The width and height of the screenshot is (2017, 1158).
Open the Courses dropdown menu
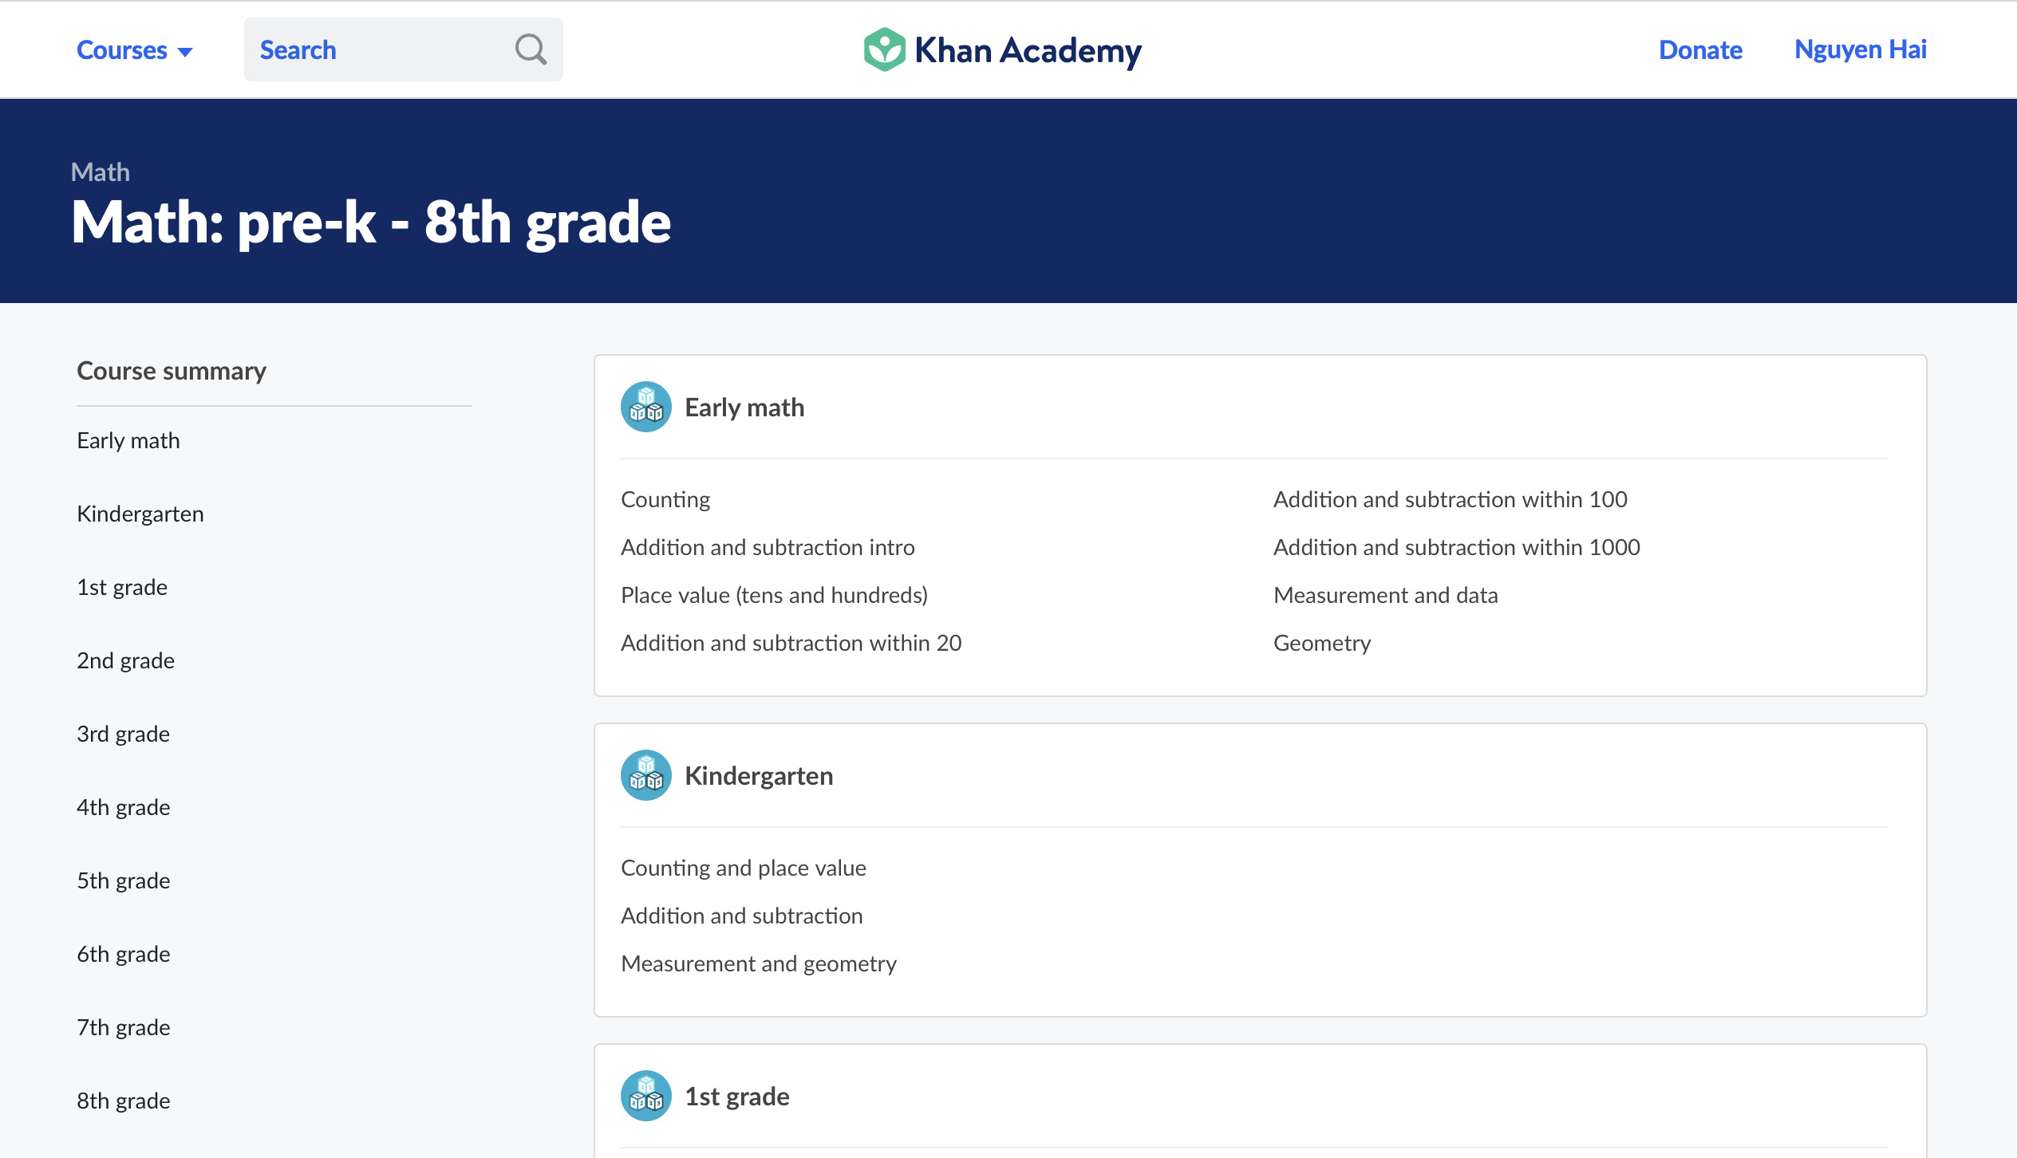(122, 49)
